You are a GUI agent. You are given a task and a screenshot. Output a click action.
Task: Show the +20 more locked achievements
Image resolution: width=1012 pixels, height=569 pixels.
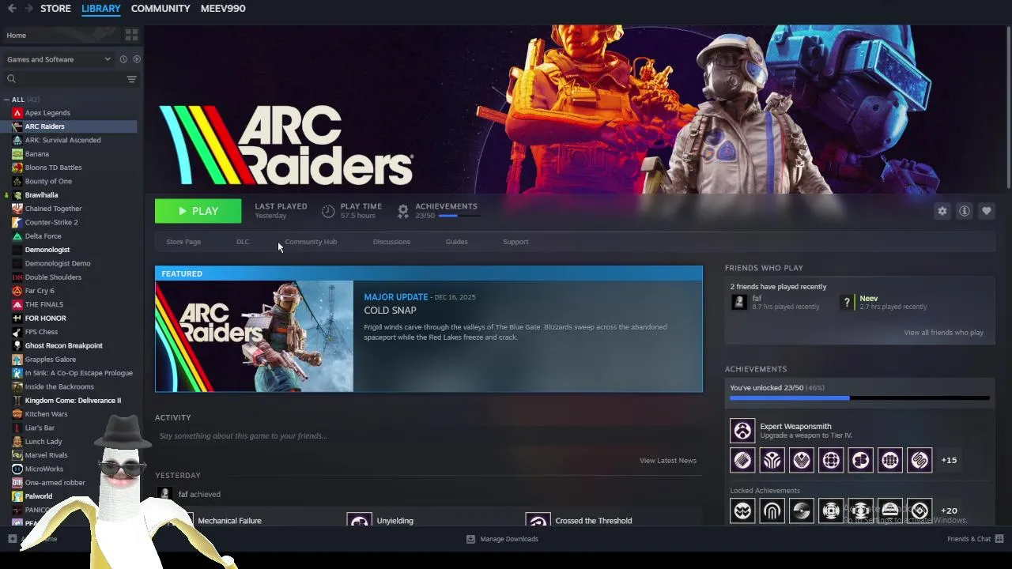(949, 511)
